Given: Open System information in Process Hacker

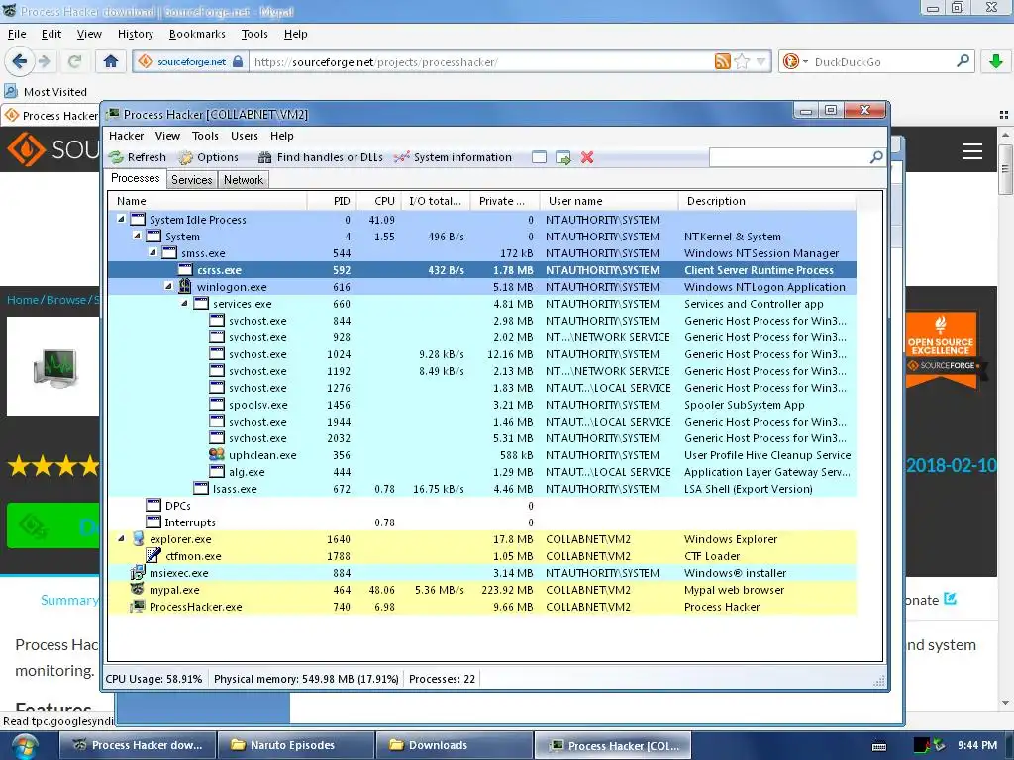Looking at the screenshot, I should (x=453, y=157).
